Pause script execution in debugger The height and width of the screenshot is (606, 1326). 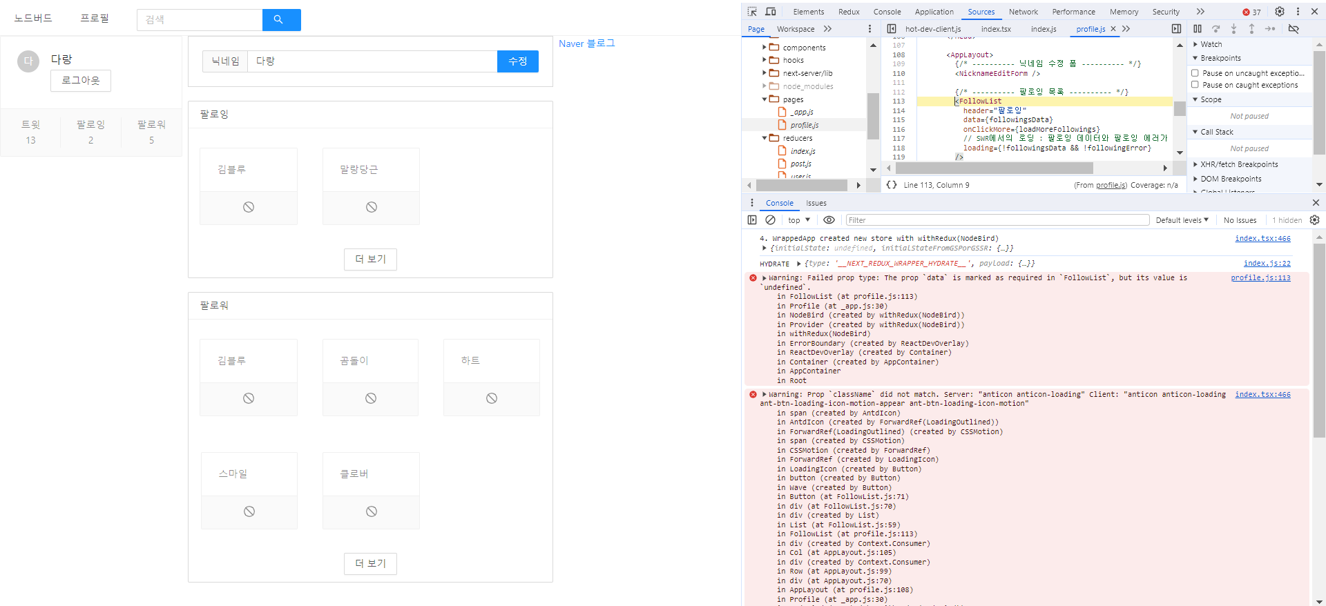[1198, 29]
